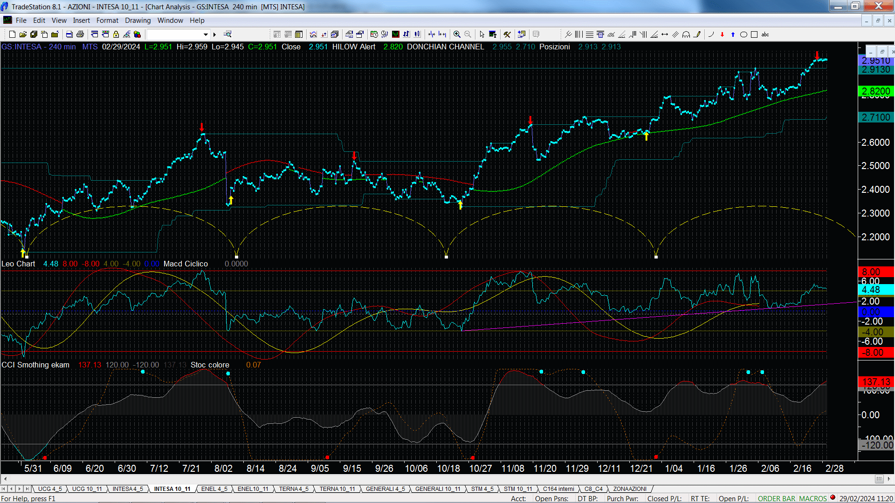Select the ellipse drawing tool
Viewport: 895px width, 503px height.
click(744, 34)
